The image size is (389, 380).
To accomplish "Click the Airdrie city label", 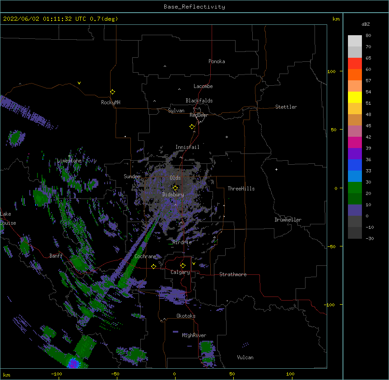I will tap(182, 243).
